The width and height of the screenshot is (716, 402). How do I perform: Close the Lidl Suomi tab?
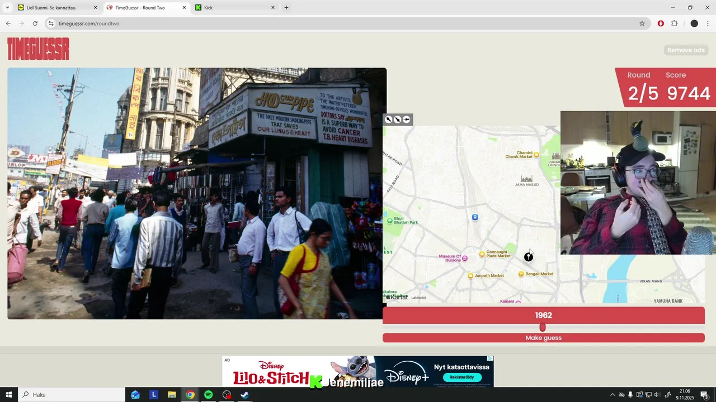95,8
